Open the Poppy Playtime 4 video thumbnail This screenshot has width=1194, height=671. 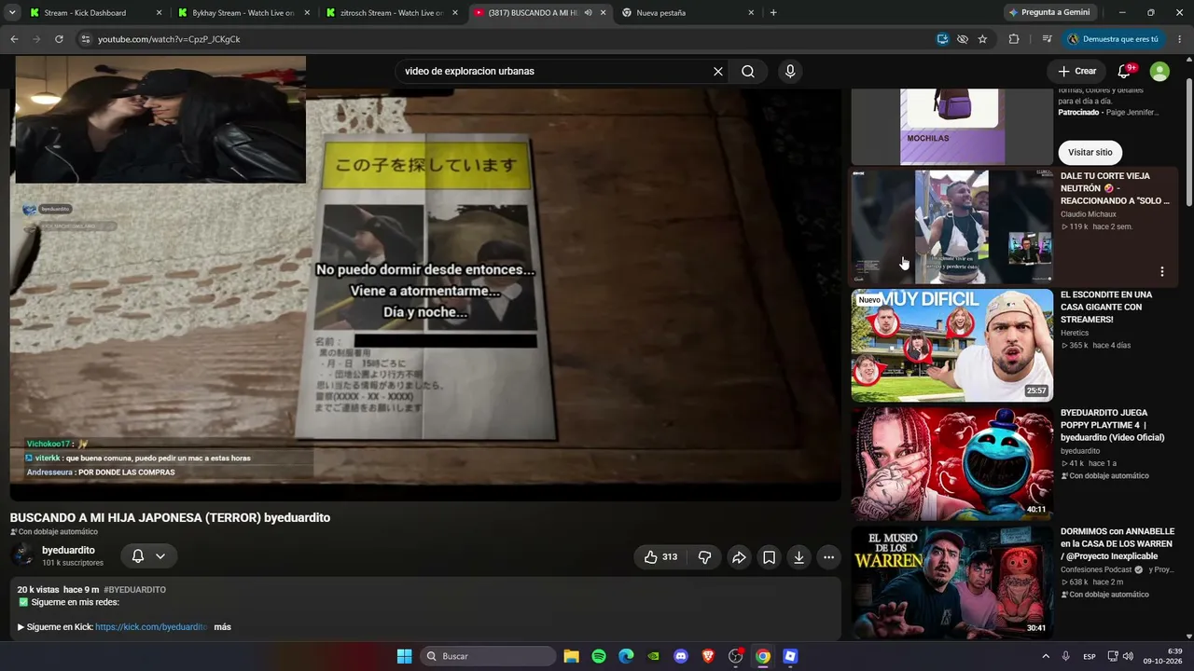(951, 464)
